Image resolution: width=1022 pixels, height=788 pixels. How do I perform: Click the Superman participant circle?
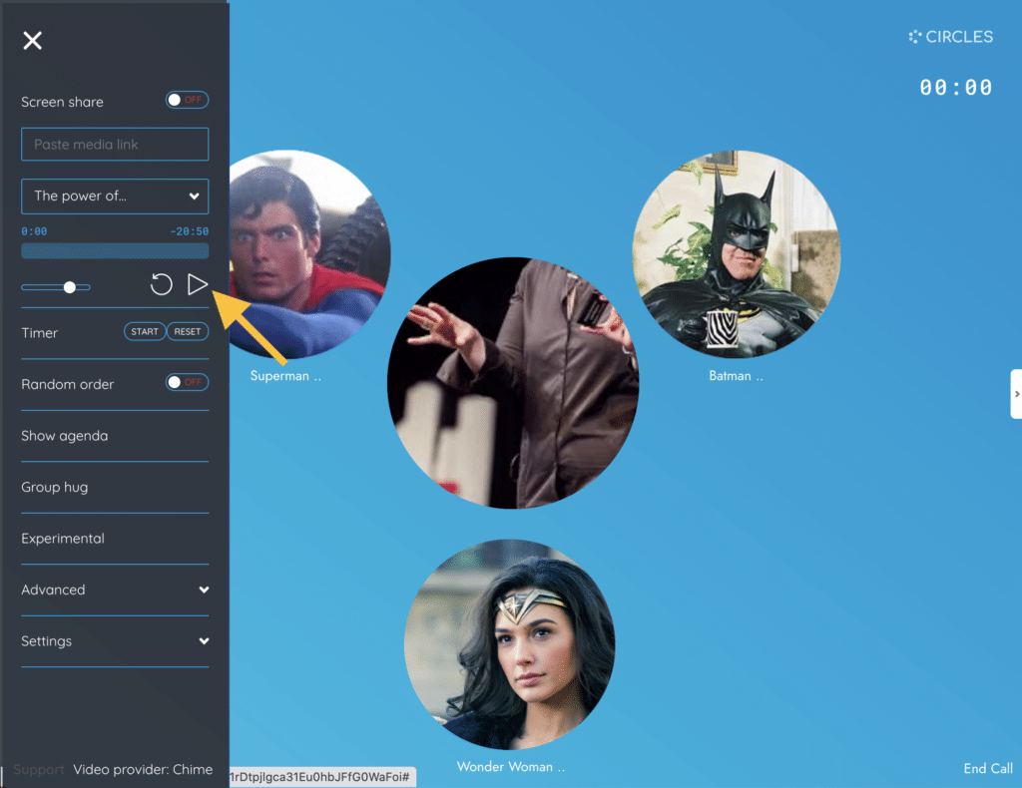pyautogui.click(x=309, y=254)
